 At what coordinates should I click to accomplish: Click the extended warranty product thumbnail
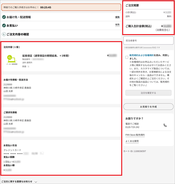12,60
